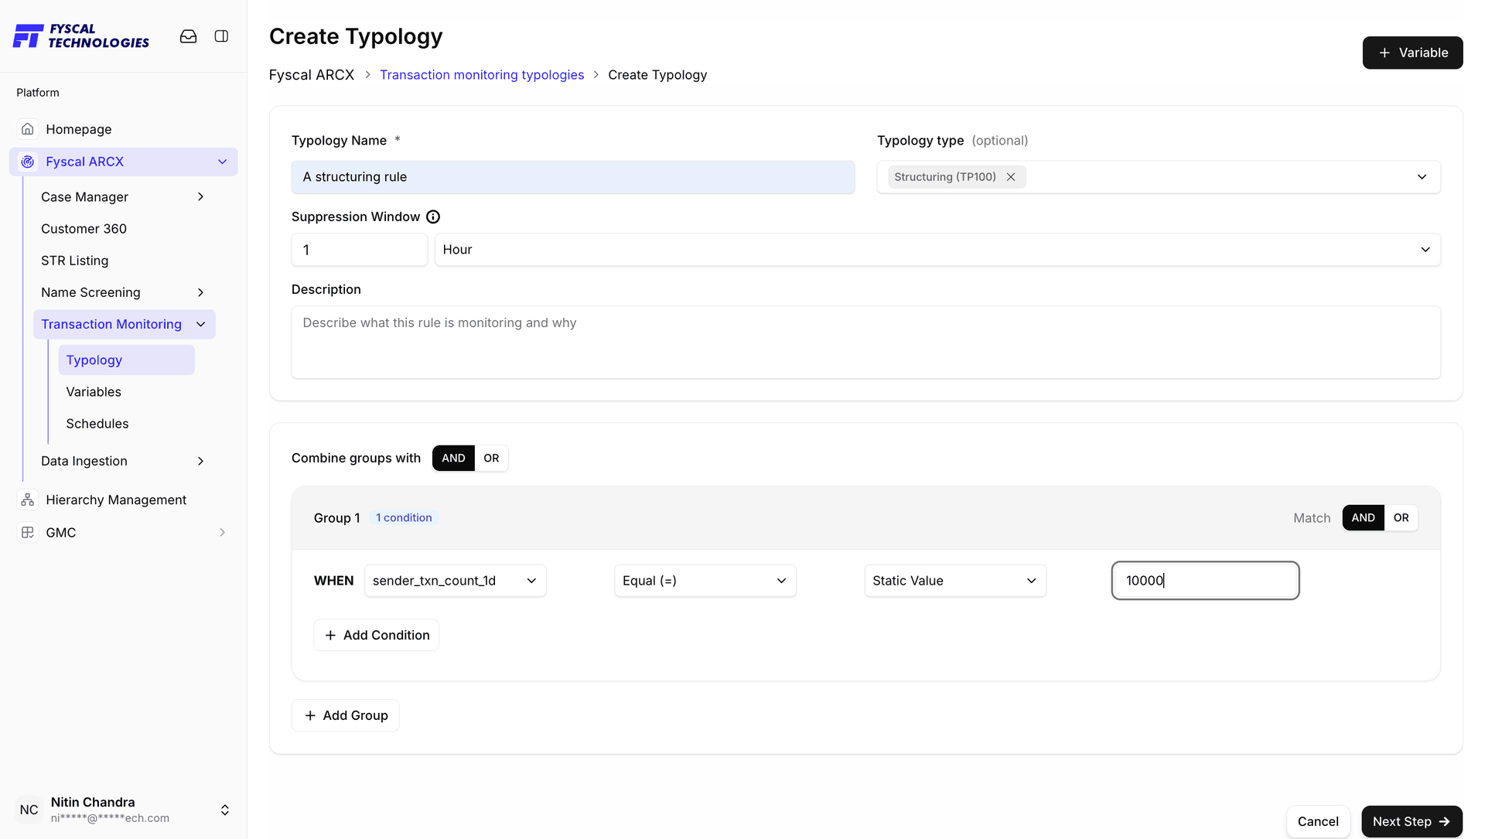Image resolution: width=1485 pixels, height=839 pixels.
Task: Collapse the Transaction Monitoring submenu
Action: [x=200, y=324]
